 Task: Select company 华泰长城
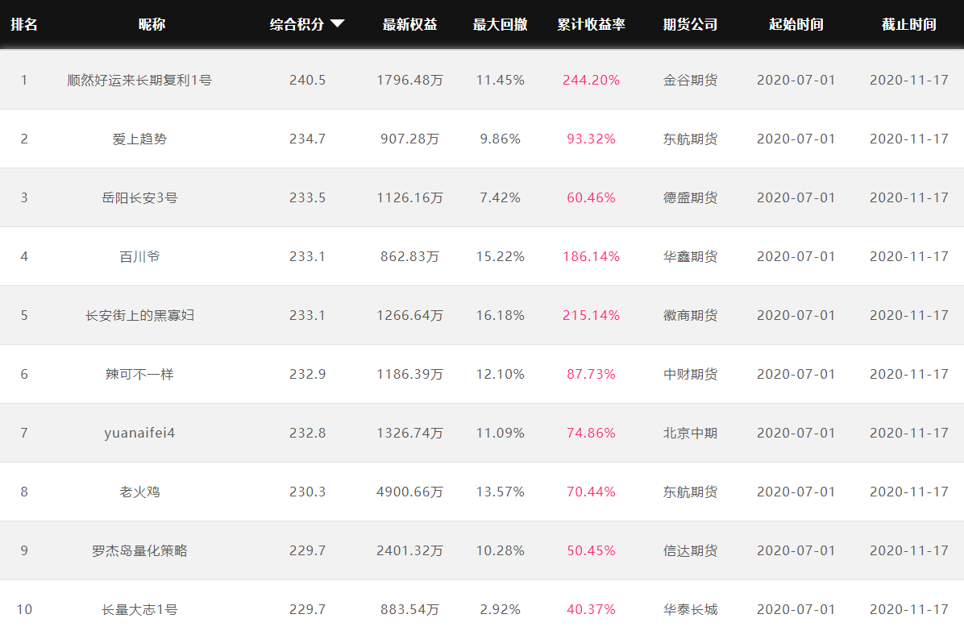point(690,609)
